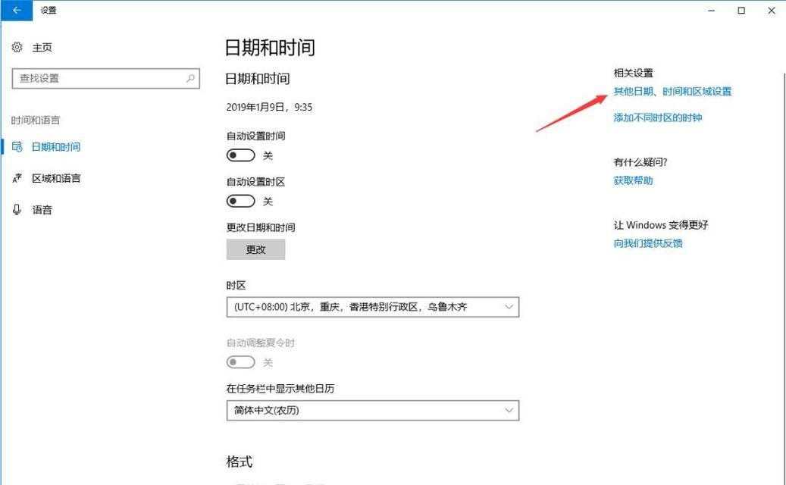Click the date text 2019年1月9日, 9:35
Viewport: 786px width, 485px height.
269,107
